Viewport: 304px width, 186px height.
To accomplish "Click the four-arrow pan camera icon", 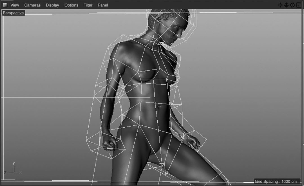I will (x=280, y=5).
